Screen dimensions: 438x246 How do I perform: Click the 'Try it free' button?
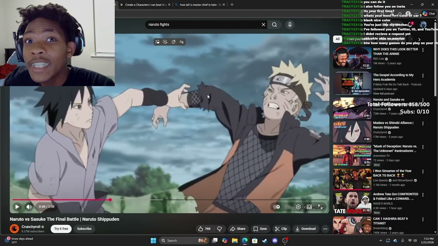point(61,229)
